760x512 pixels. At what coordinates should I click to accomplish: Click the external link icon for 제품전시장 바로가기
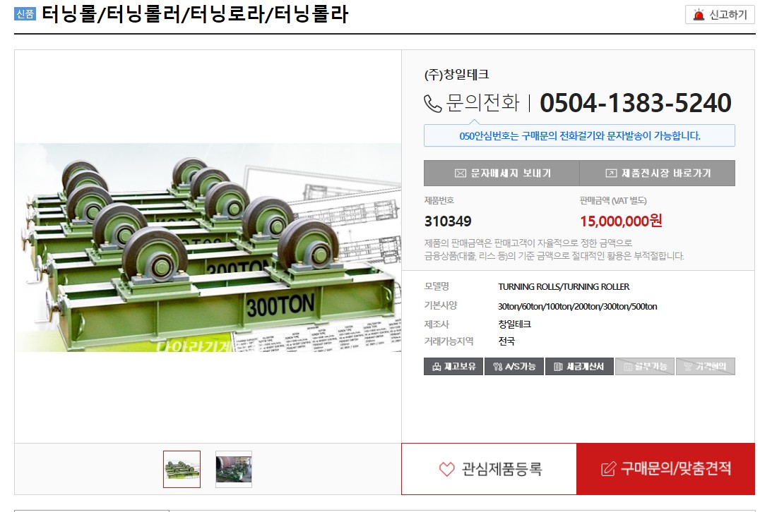tap(611, 173)
